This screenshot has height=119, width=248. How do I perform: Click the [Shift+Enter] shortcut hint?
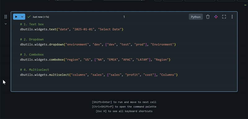point(124,102)
